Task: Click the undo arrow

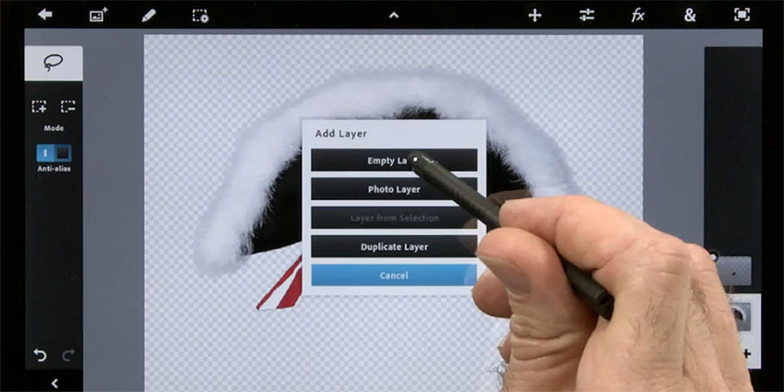Action: coord(40,355)
